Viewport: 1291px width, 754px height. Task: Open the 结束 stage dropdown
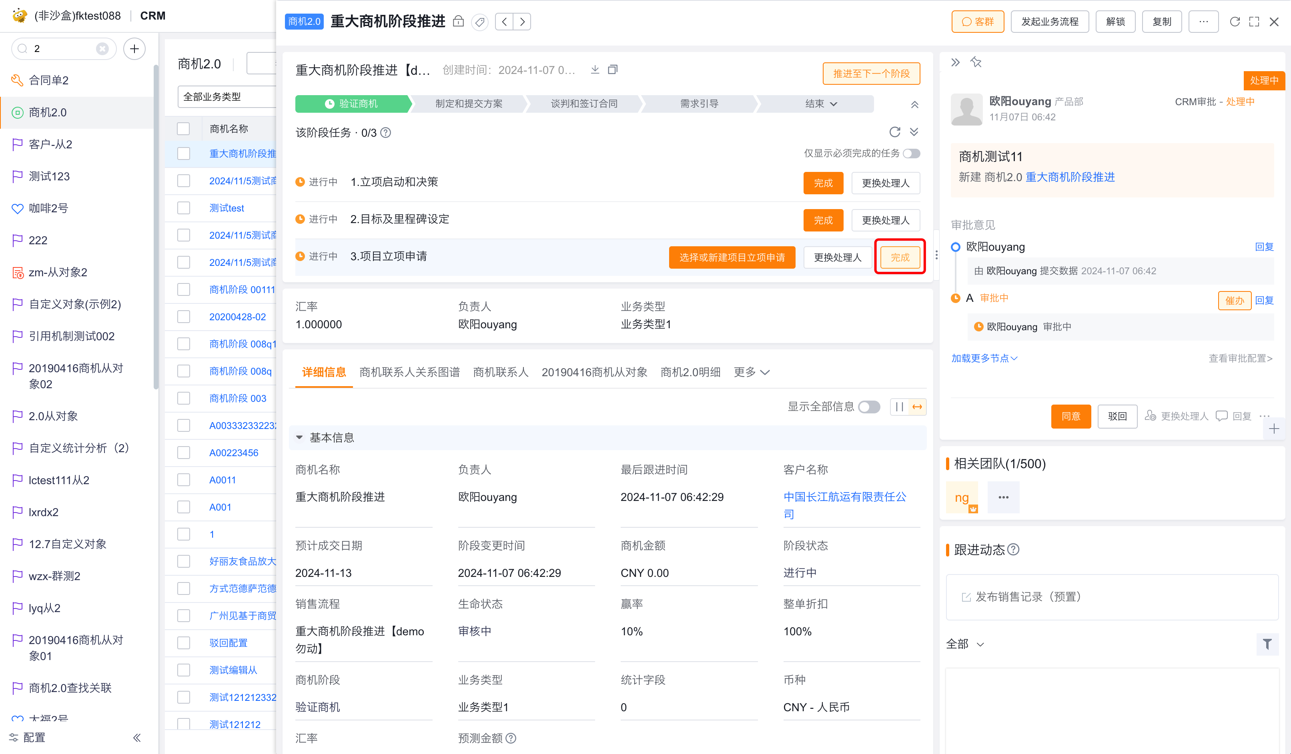821,104
